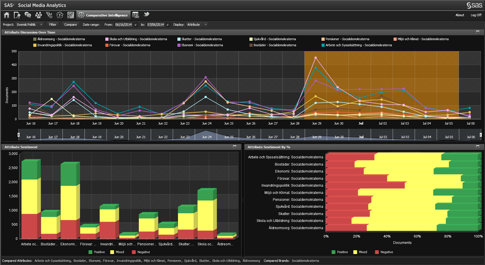Click Positive in Attribute Sentiment legend
The height and width of the screenshot is (265, 485).
point(97,252)
